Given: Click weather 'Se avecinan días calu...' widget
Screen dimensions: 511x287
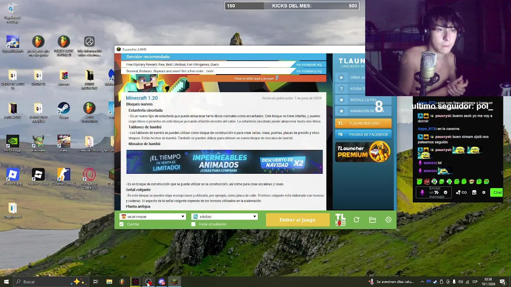Looking at the screenshot, I should pyautogui.click(x=392, y=282).
